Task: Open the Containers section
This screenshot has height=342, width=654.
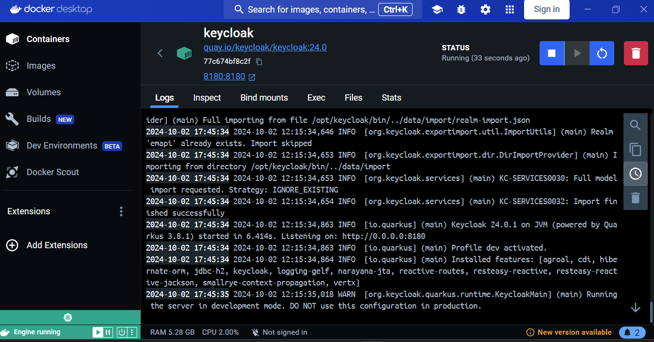Action: point(48,39)
